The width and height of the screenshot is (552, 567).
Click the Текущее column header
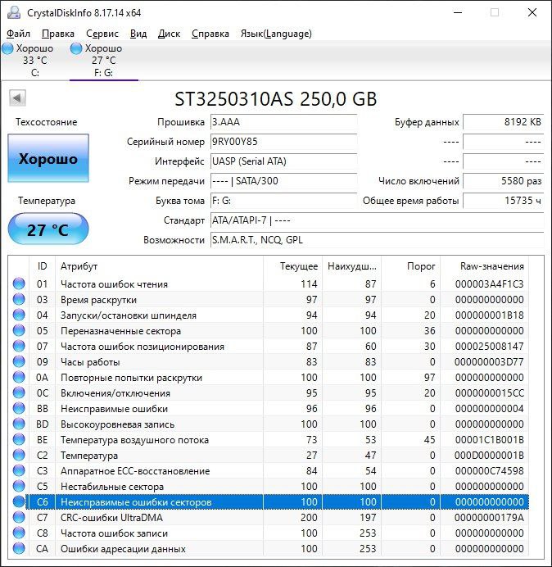293,266
